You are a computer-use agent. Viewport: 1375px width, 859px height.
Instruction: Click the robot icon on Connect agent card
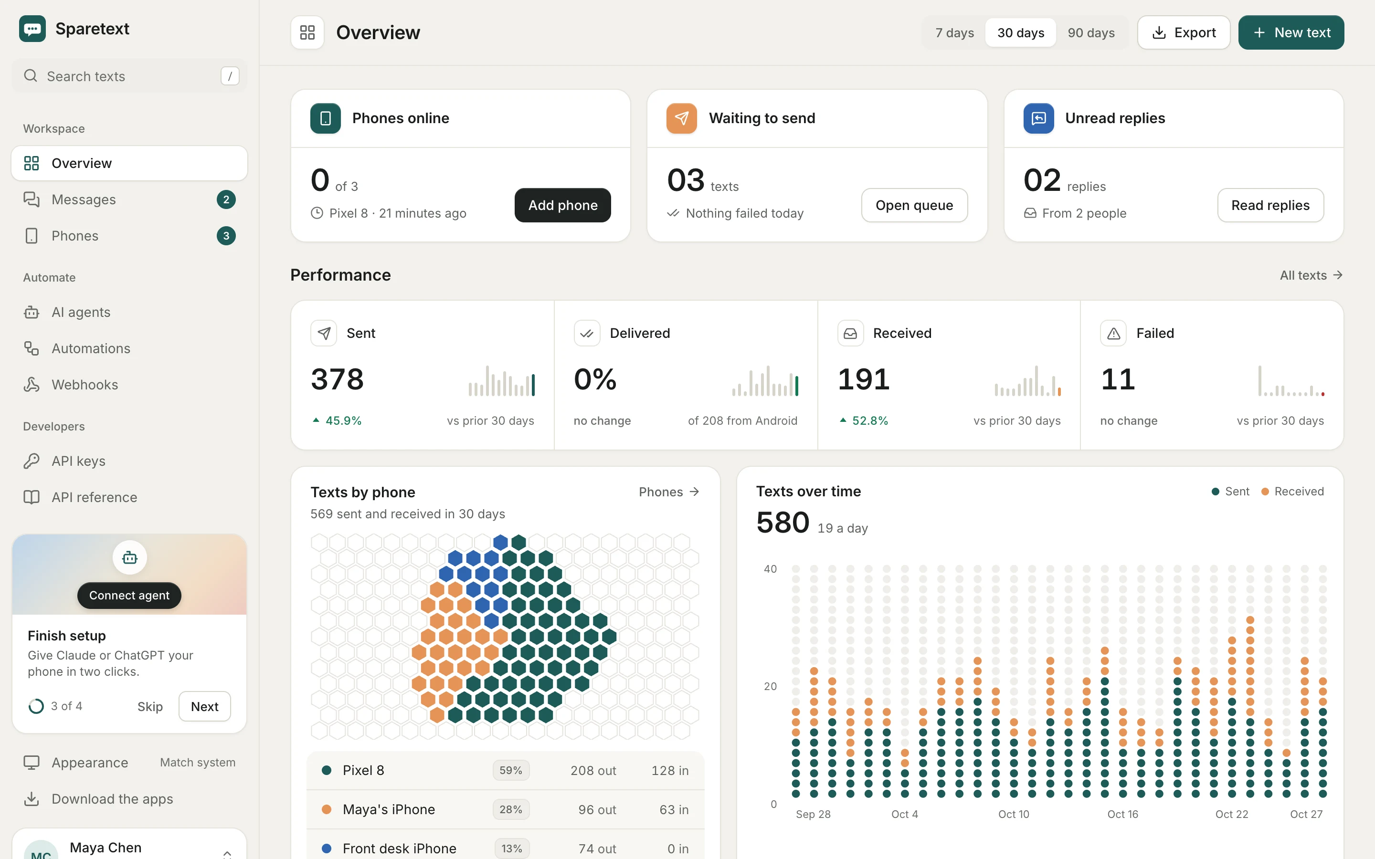129,557
